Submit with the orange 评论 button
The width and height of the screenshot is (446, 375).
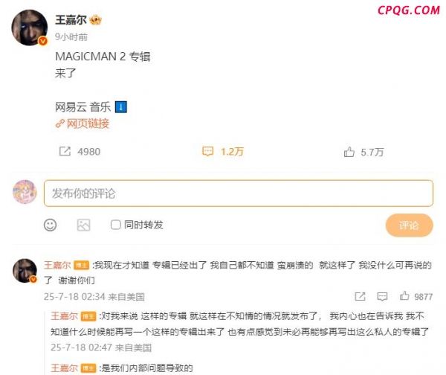(409, 225)
